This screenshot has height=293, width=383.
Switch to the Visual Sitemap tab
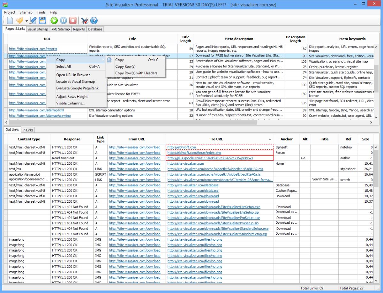coord(38,29)
